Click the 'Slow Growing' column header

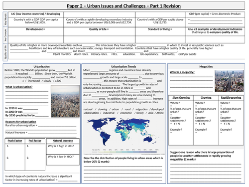coord(181,98)
